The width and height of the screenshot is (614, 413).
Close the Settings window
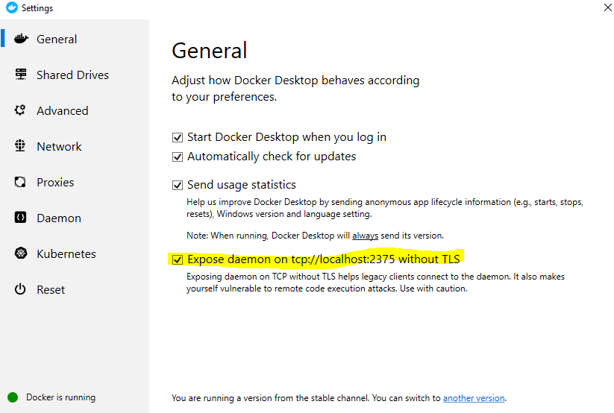[x=608, y=7]
